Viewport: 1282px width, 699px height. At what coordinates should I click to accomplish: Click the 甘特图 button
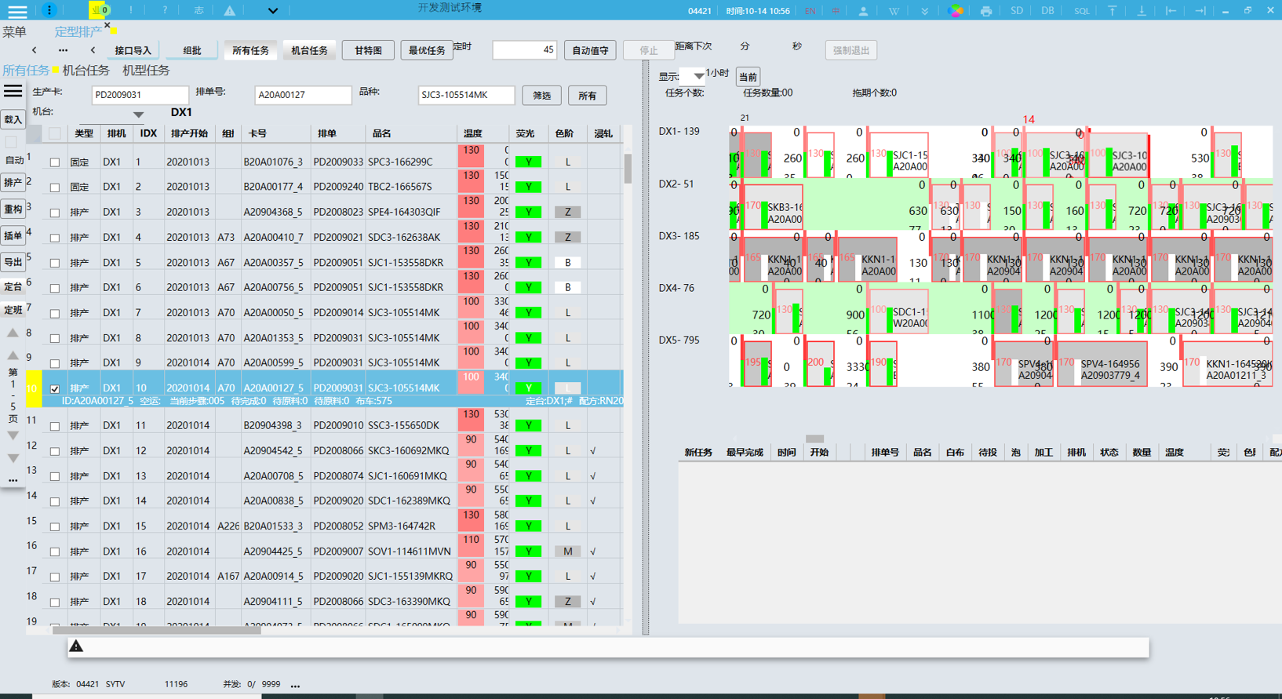tap(368, 50)
